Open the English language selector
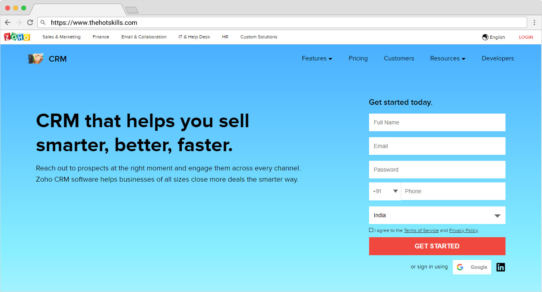Viewport: 542px width, 292px height. [x=493, y=37]
